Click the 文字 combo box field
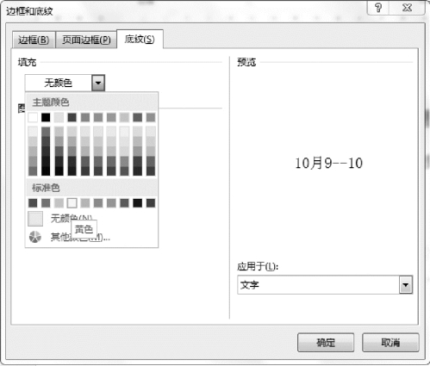The image size is (430, 366). pyautogui.click(x=325, y=285)
